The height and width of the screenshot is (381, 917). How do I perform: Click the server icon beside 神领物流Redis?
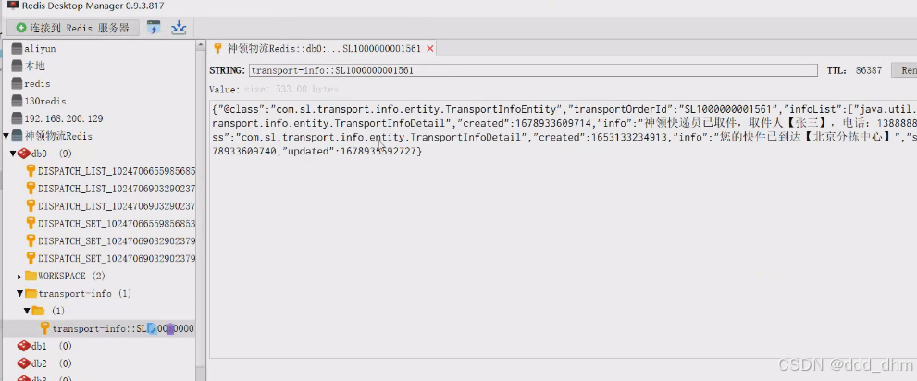[x=17, y=136]
